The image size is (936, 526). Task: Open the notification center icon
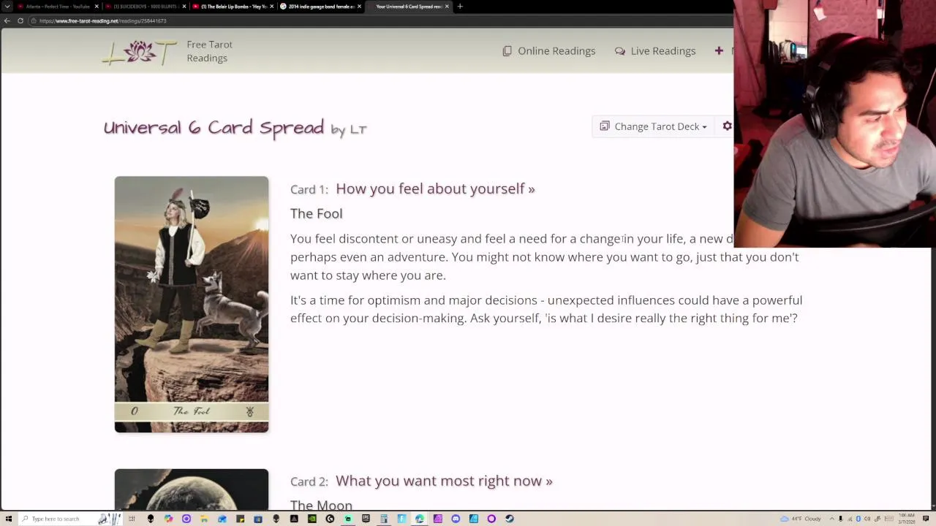(x=926, y=519)
